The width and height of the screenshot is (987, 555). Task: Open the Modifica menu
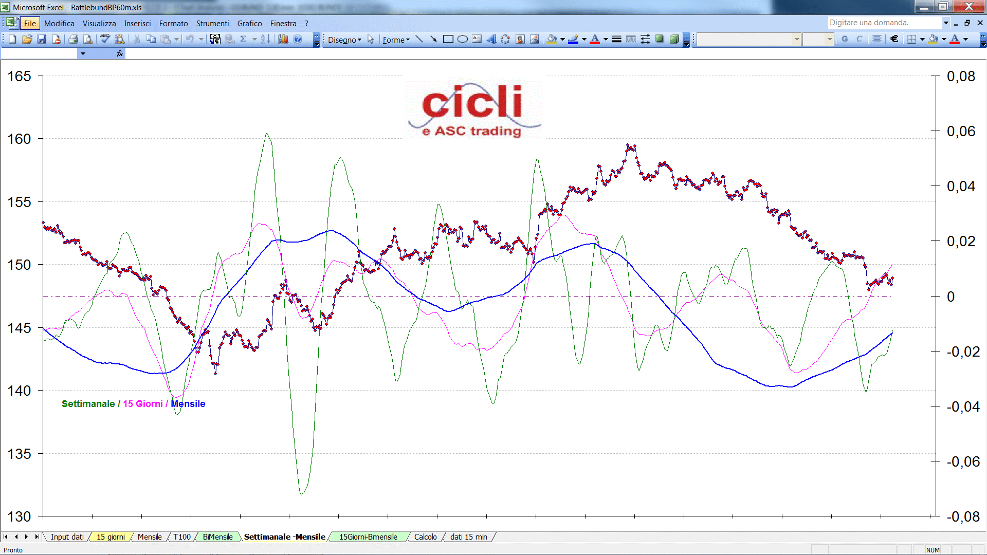tap(59, 23)
